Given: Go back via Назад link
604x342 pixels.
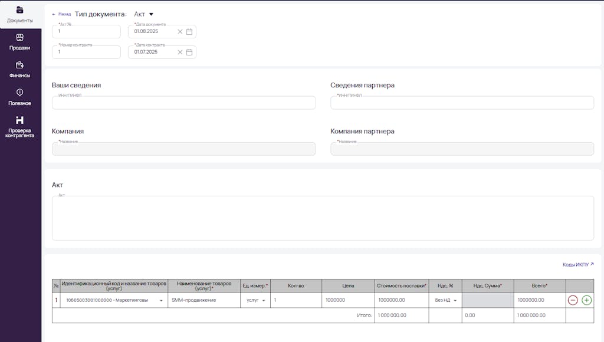Looking at the screenshot, I should click(x=61, y=14).
